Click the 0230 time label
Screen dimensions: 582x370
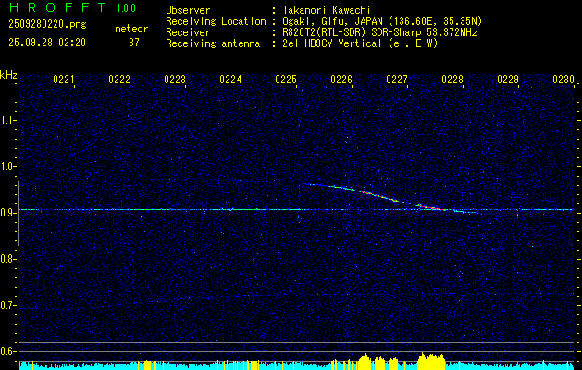[x=563, y=80]
